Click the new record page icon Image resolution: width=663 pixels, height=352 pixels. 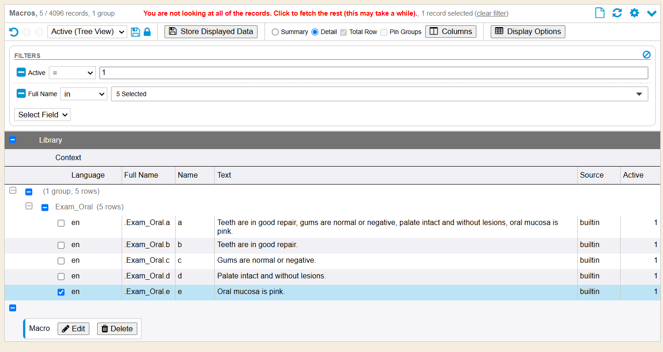(599, 13)
